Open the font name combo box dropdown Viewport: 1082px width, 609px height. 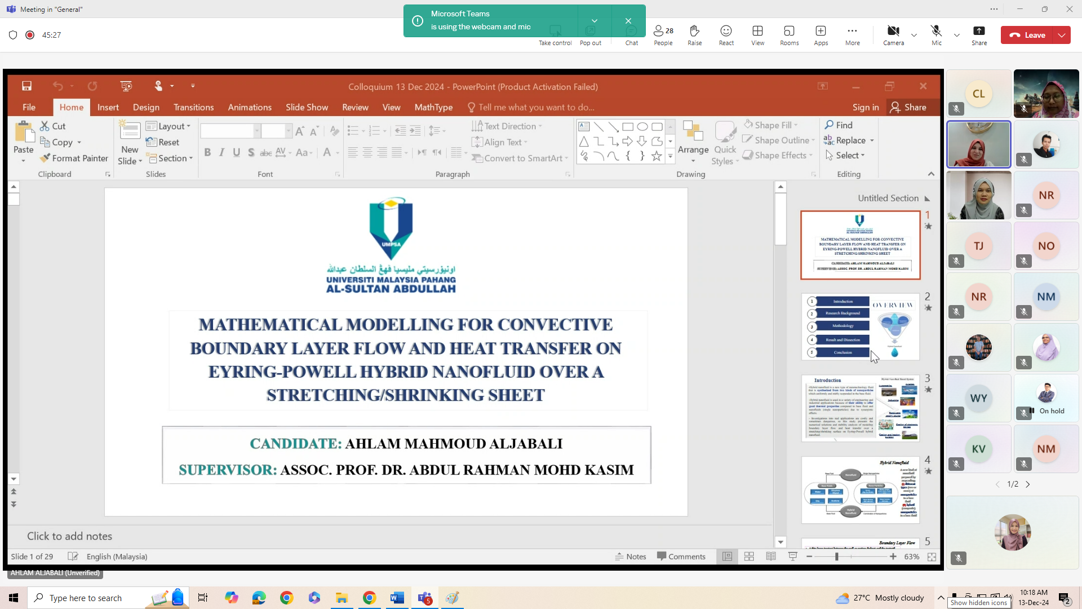(257, 131)
